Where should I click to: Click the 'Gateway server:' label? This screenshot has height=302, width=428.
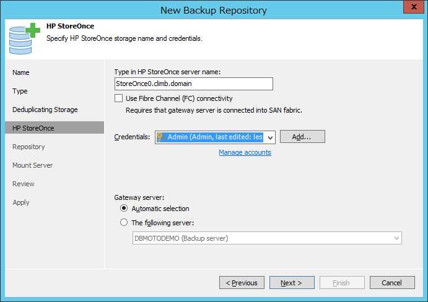point(139,197)
